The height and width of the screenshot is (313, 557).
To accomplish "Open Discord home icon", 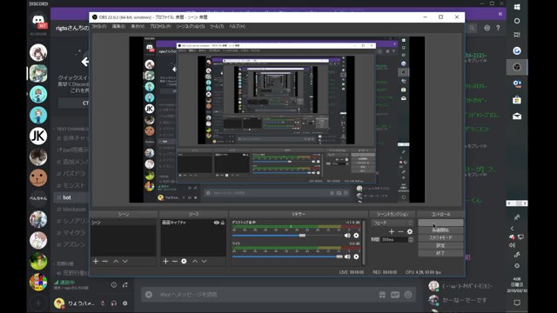I will [38, 20].
